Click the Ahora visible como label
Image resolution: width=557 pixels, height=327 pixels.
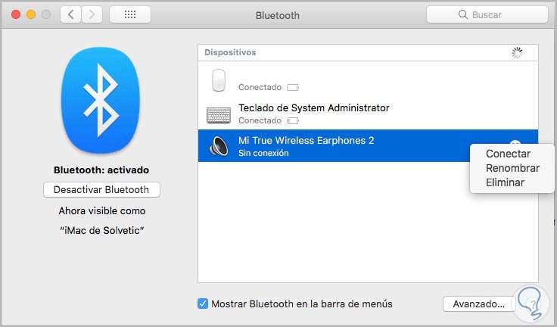click(x=102, y=210)
